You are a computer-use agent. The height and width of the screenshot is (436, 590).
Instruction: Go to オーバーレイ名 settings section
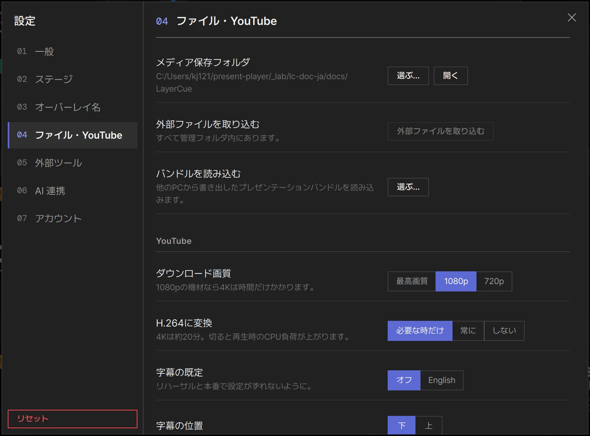coord(73,107)
